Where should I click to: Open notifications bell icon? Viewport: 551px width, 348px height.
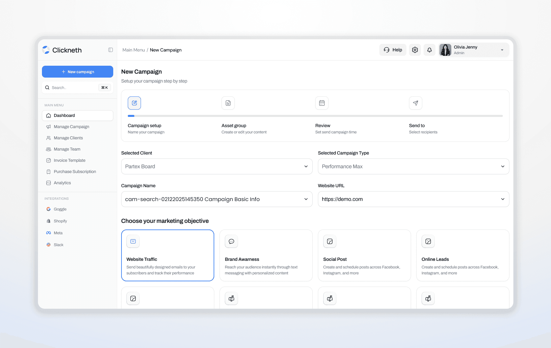click(430, 50)
